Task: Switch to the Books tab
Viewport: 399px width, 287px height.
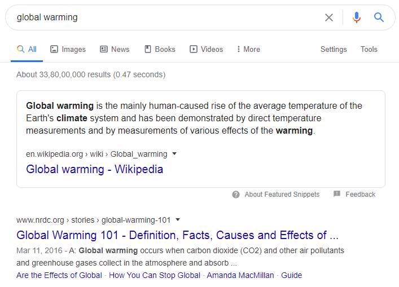Action: (160, 49)
